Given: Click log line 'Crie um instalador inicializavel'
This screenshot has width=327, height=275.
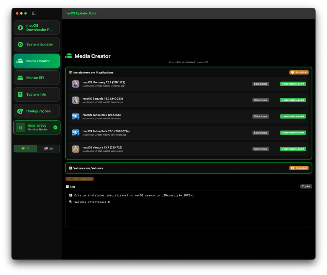Looking at the screenshot, I should click(135, 195).
